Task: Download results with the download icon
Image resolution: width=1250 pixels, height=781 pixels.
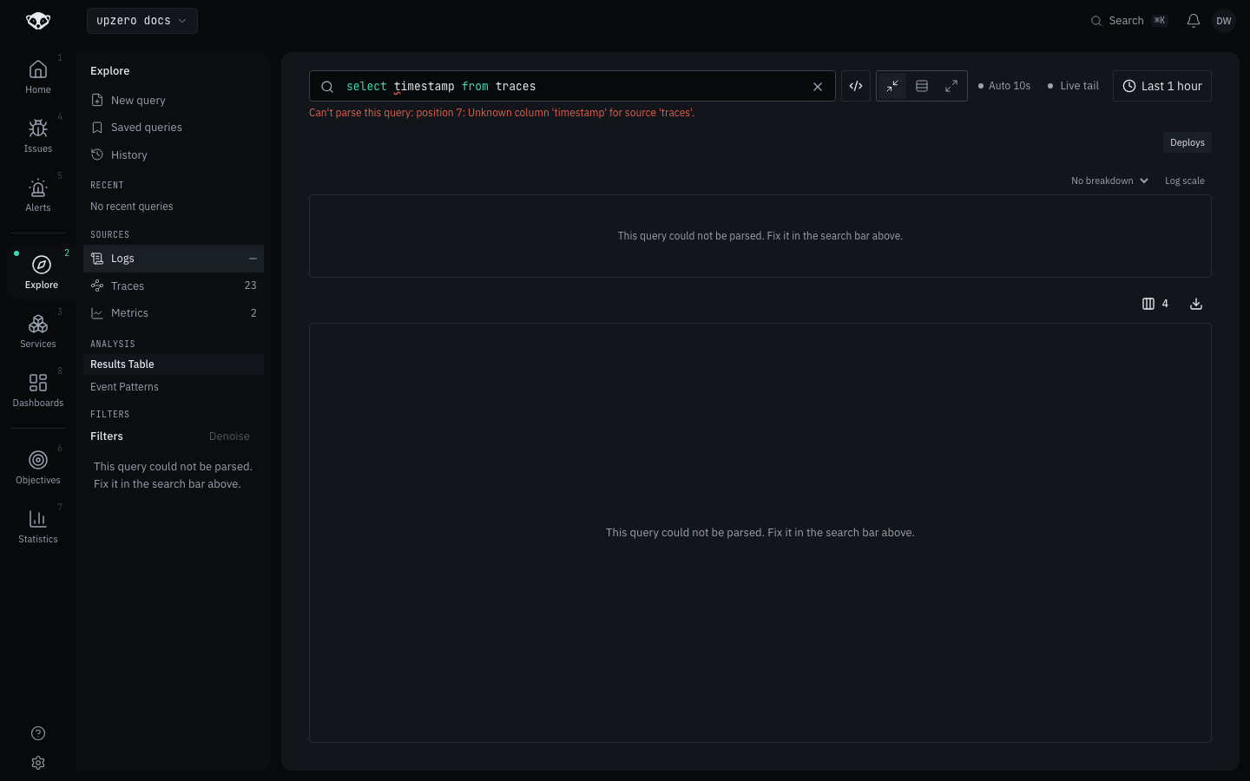Action: [x=1196, y=304]
